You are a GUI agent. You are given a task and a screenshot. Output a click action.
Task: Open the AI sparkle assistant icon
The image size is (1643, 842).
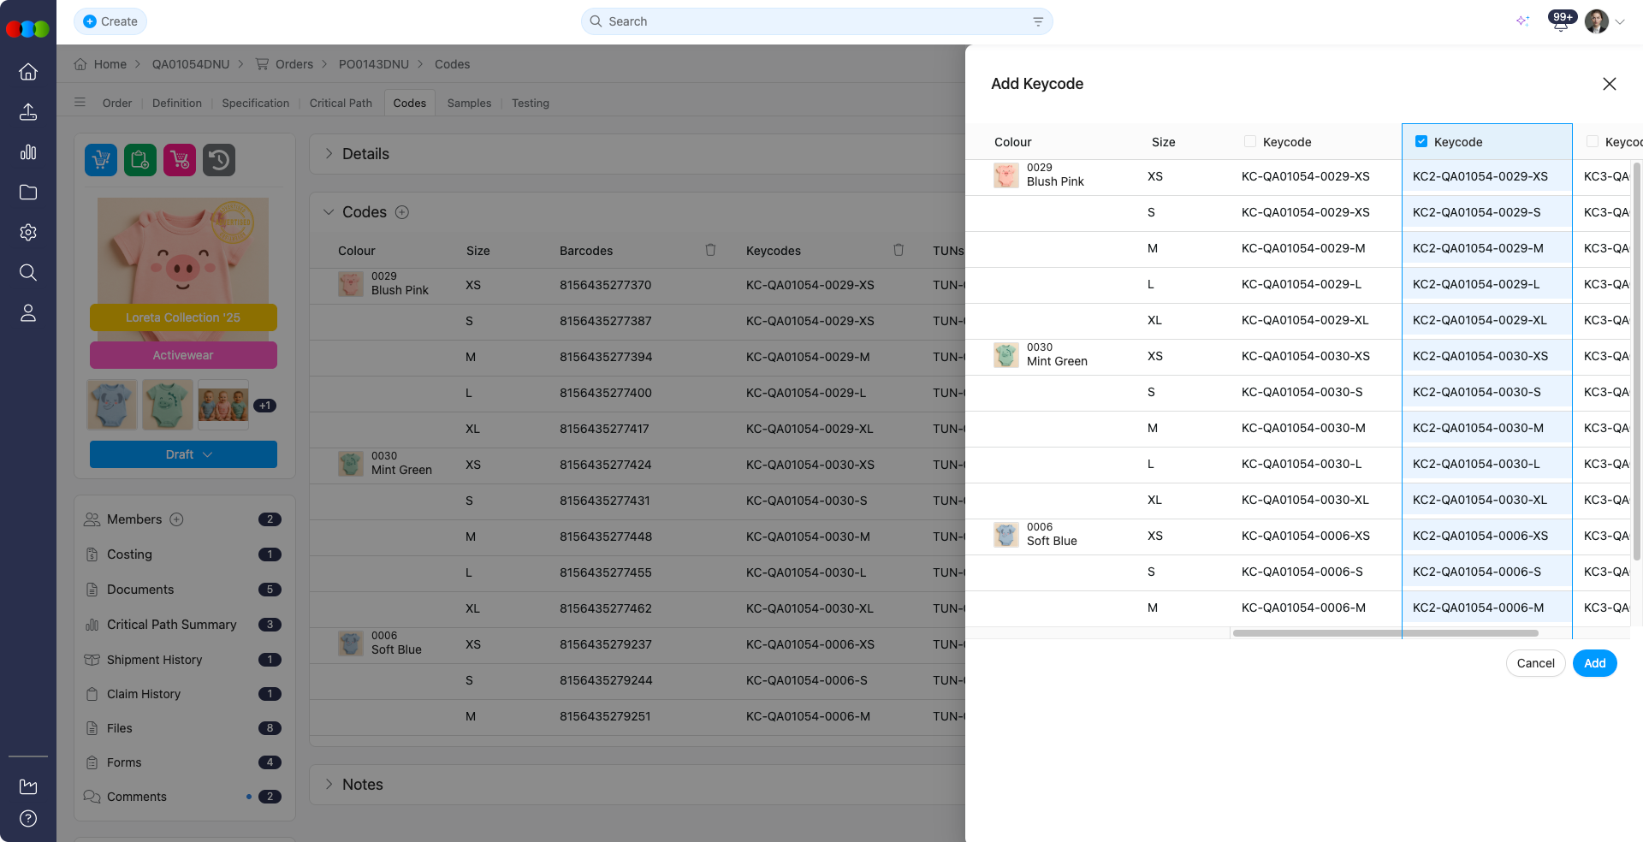(x=1522, y=21)
